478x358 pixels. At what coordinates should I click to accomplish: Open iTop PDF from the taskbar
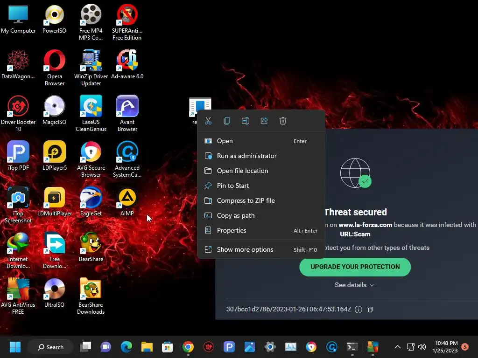[x=229, y=347]
